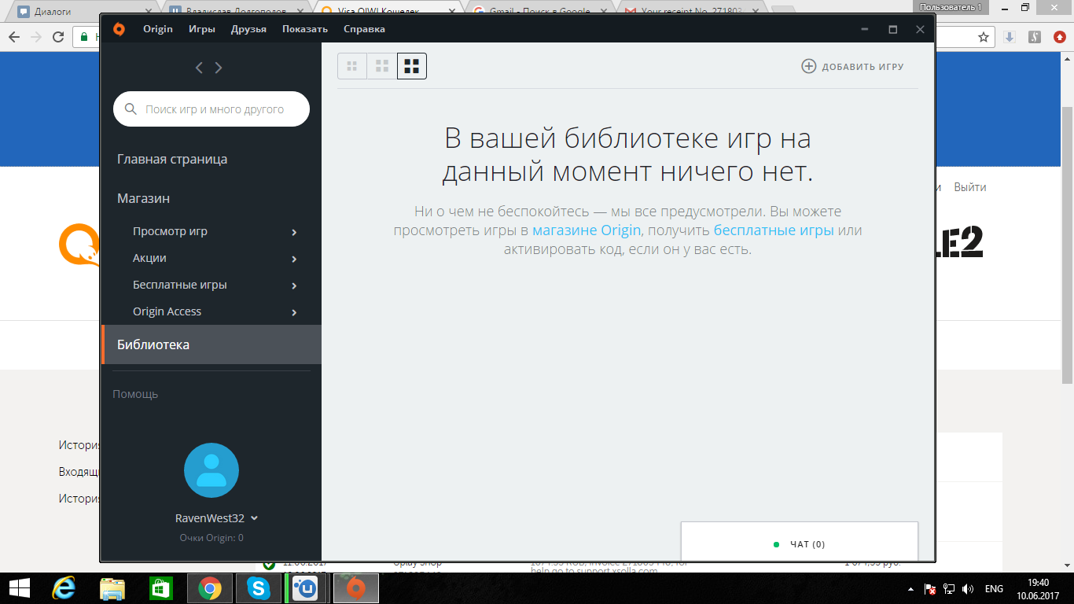The image size is (1074, 604).
Task: Open the Origin menu
Action: click(x=158, y=29)
